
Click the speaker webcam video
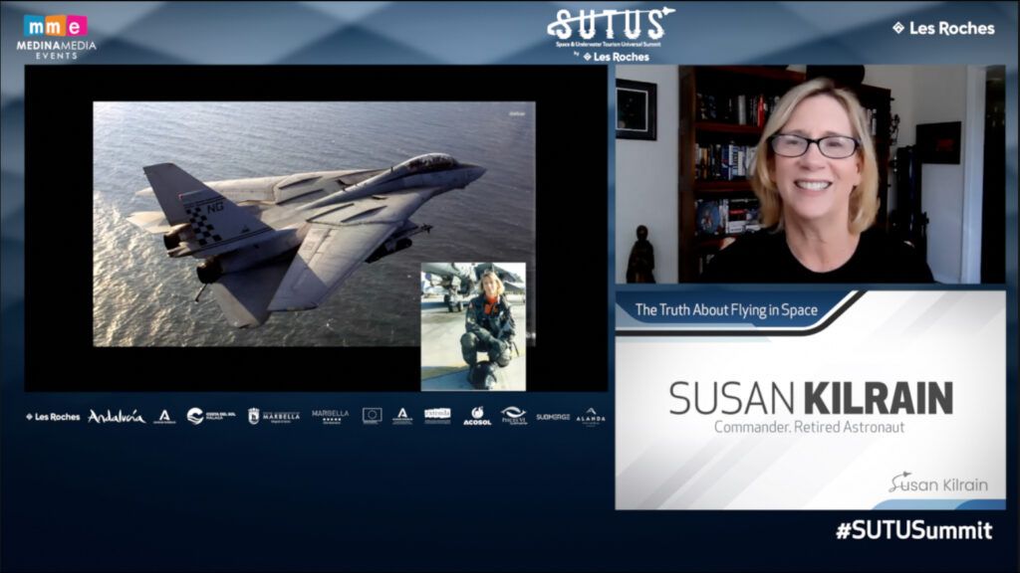[810, 174]
